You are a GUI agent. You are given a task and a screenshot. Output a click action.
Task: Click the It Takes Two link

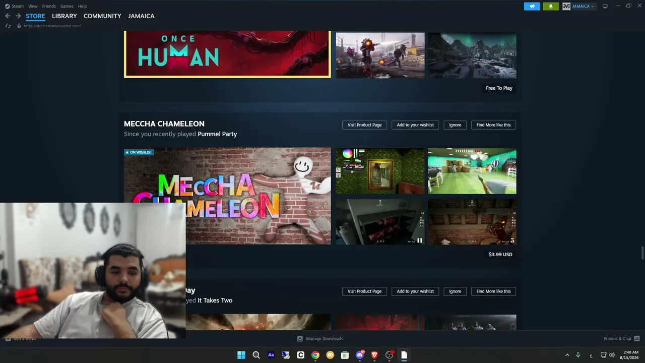(215, 300)
